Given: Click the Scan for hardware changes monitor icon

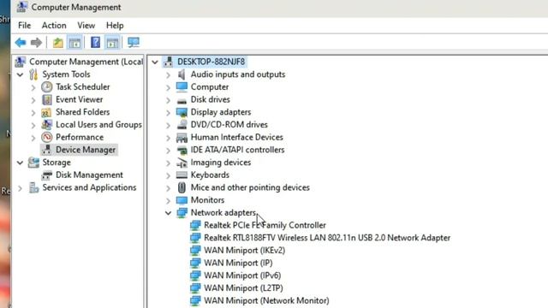Looking at the screenshot, I should click(x=134, y=43).
